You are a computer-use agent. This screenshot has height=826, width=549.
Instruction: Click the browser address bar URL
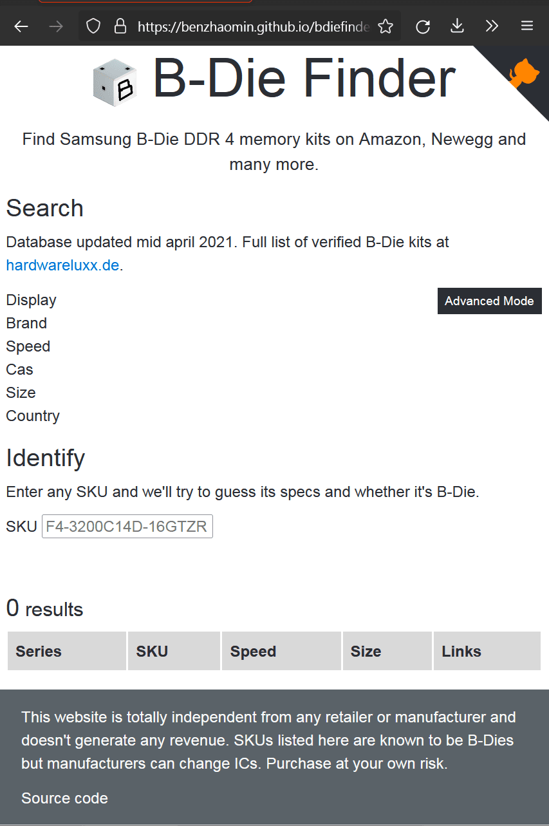coord(253,26)
